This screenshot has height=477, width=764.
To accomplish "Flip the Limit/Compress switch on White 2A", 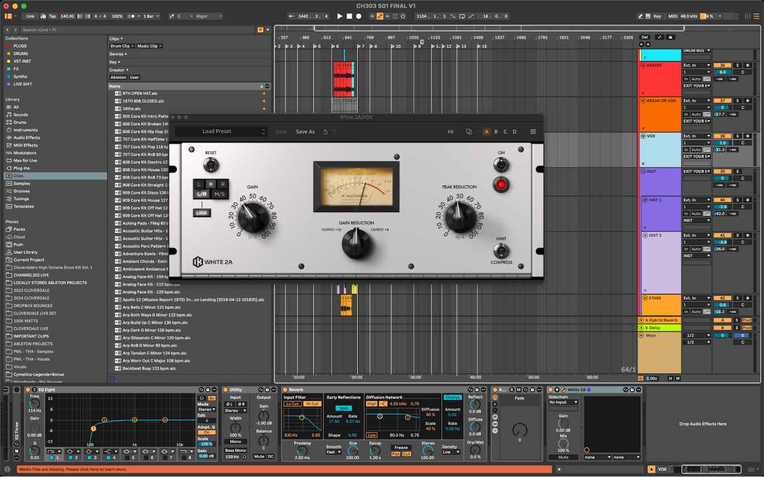I will click(x=501, y=250).
